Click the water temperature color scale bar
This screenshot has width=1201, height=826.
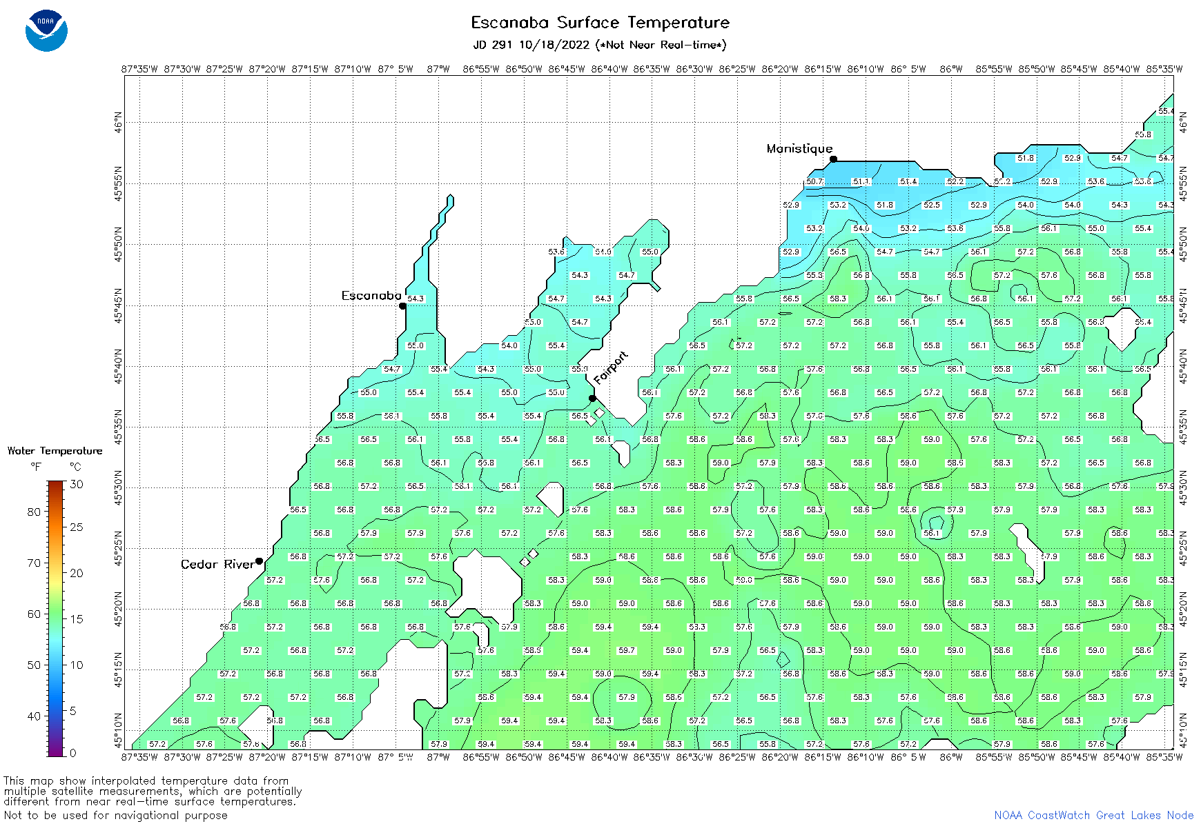click(56, 618)
